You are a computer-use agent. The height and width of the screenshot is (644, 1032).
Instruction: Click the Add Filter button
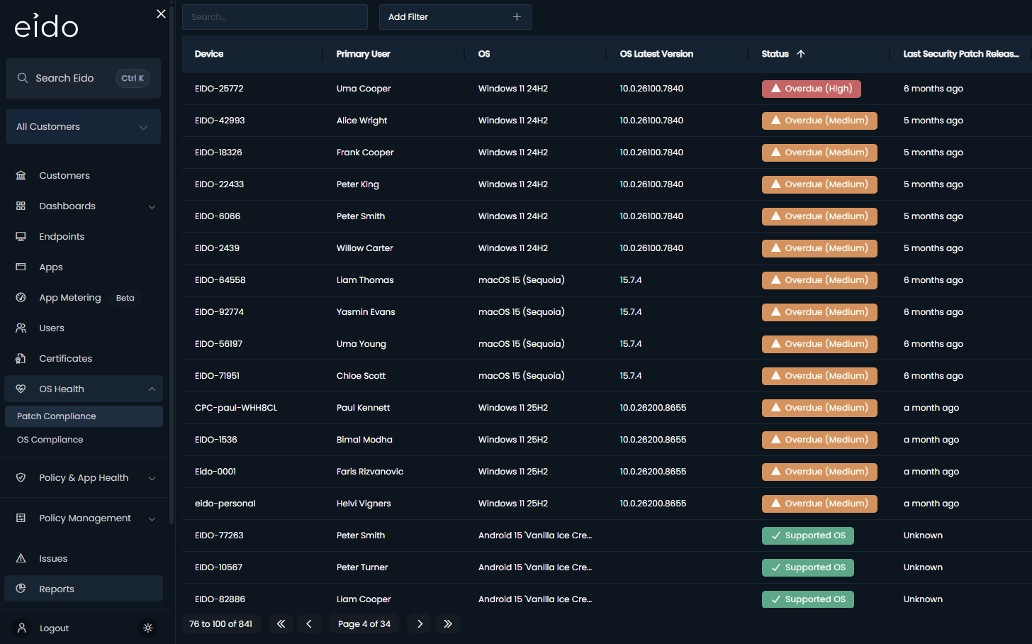pos(455,17)
